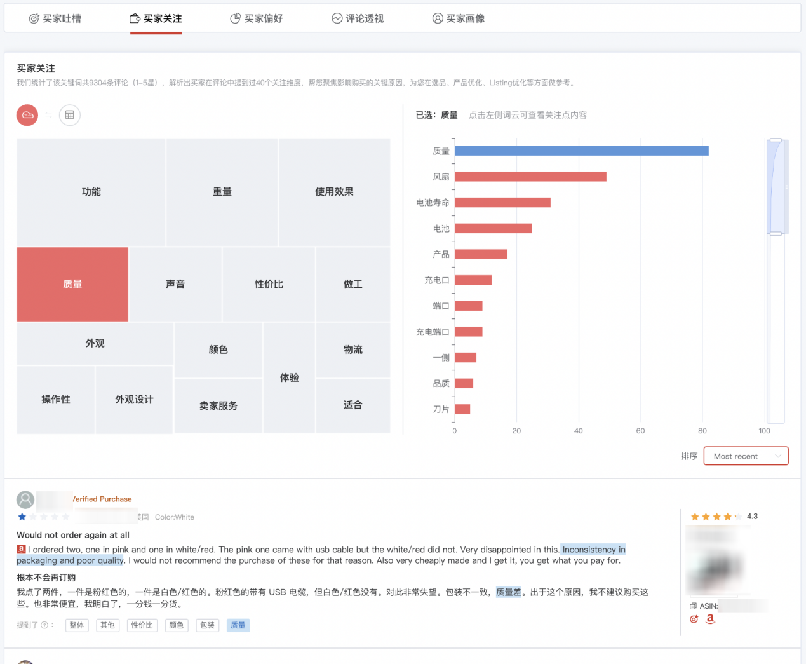Select the 声音 treemap block

pos(175,284)
